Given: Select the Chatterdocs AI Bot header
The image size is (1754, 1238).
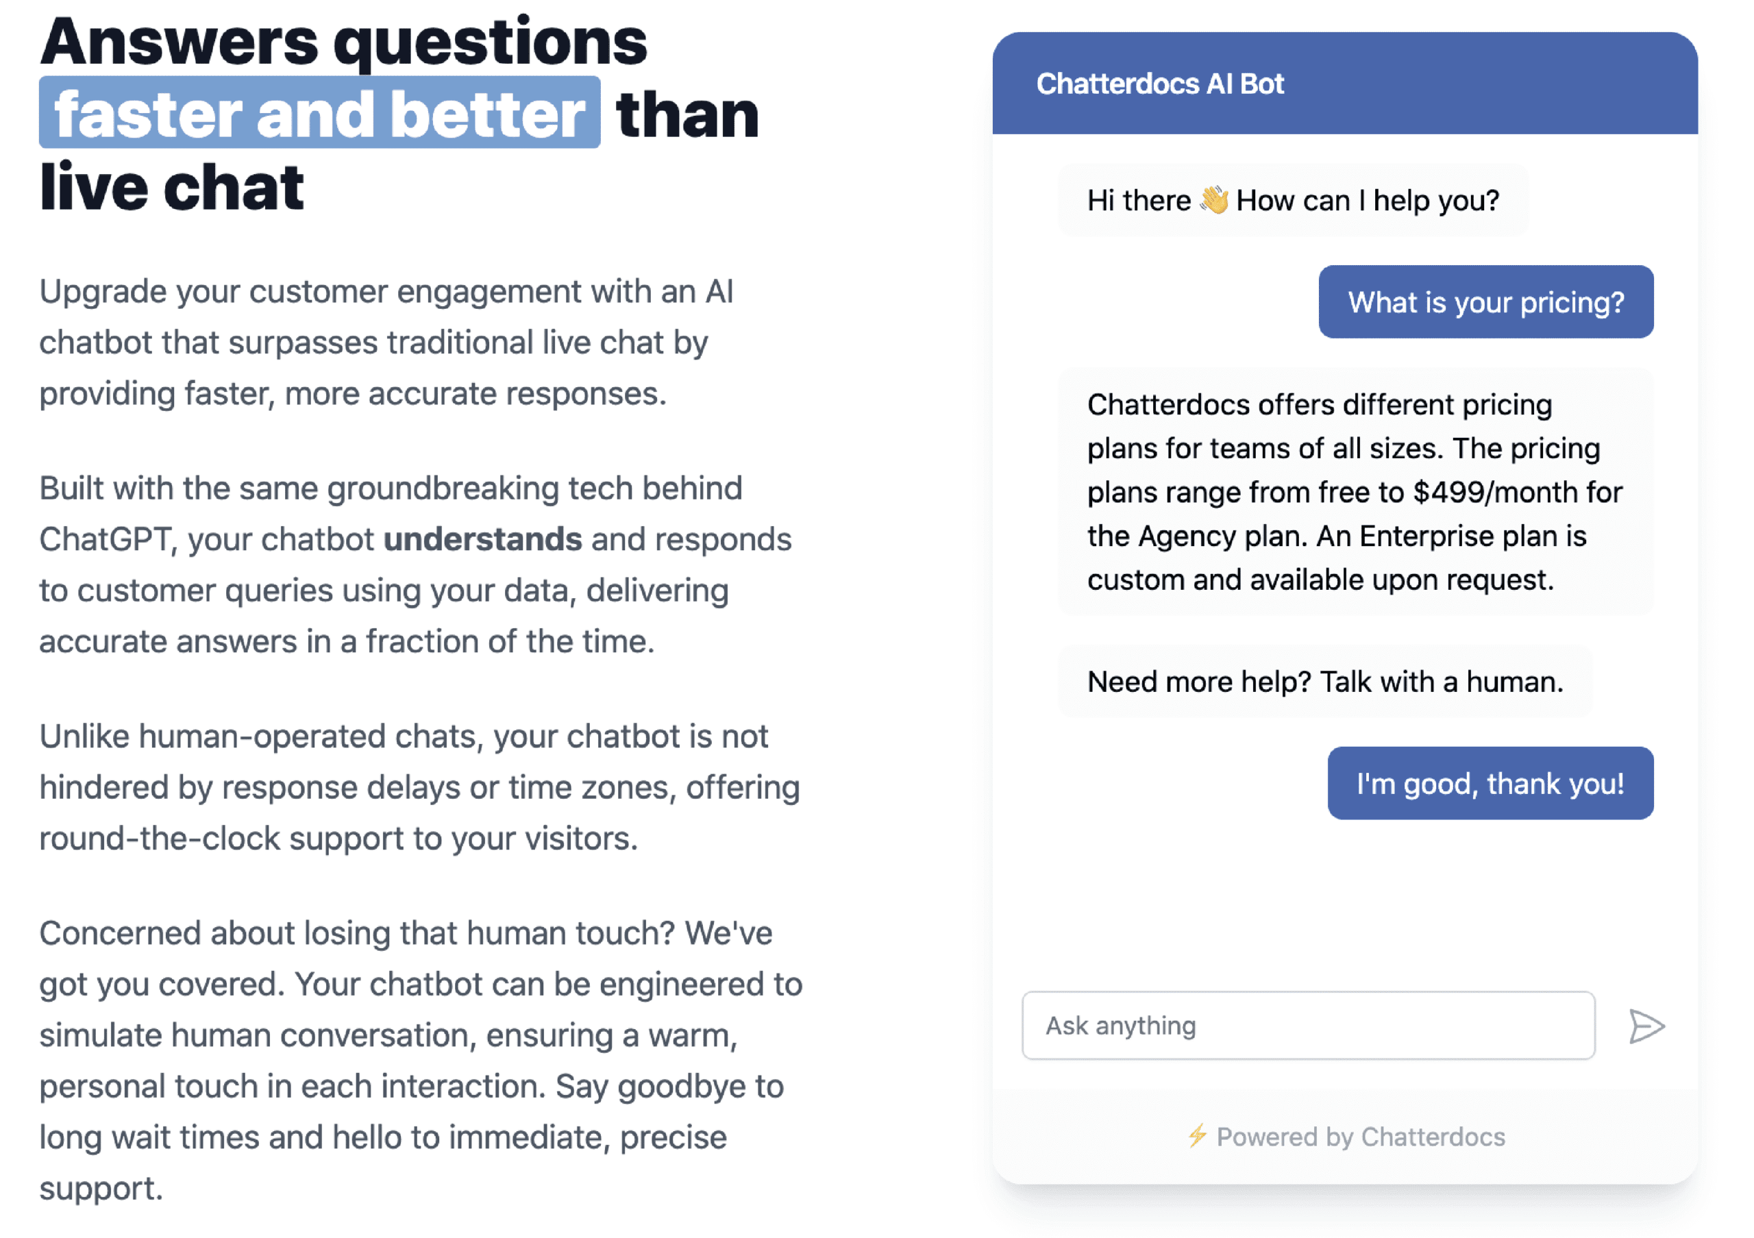Looking at the screenshot, I should [x=1160, y=84].
